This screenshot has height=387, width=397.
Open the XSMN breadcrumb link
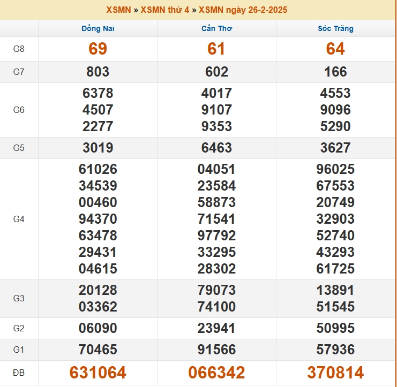click(x=118, y=10)
